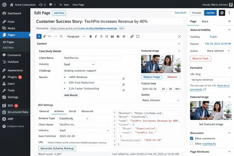The height and width of the screenshot is (156, 234).
Task: Switch to the Page tab in the sidebar
Action: [x=193, y=21]
